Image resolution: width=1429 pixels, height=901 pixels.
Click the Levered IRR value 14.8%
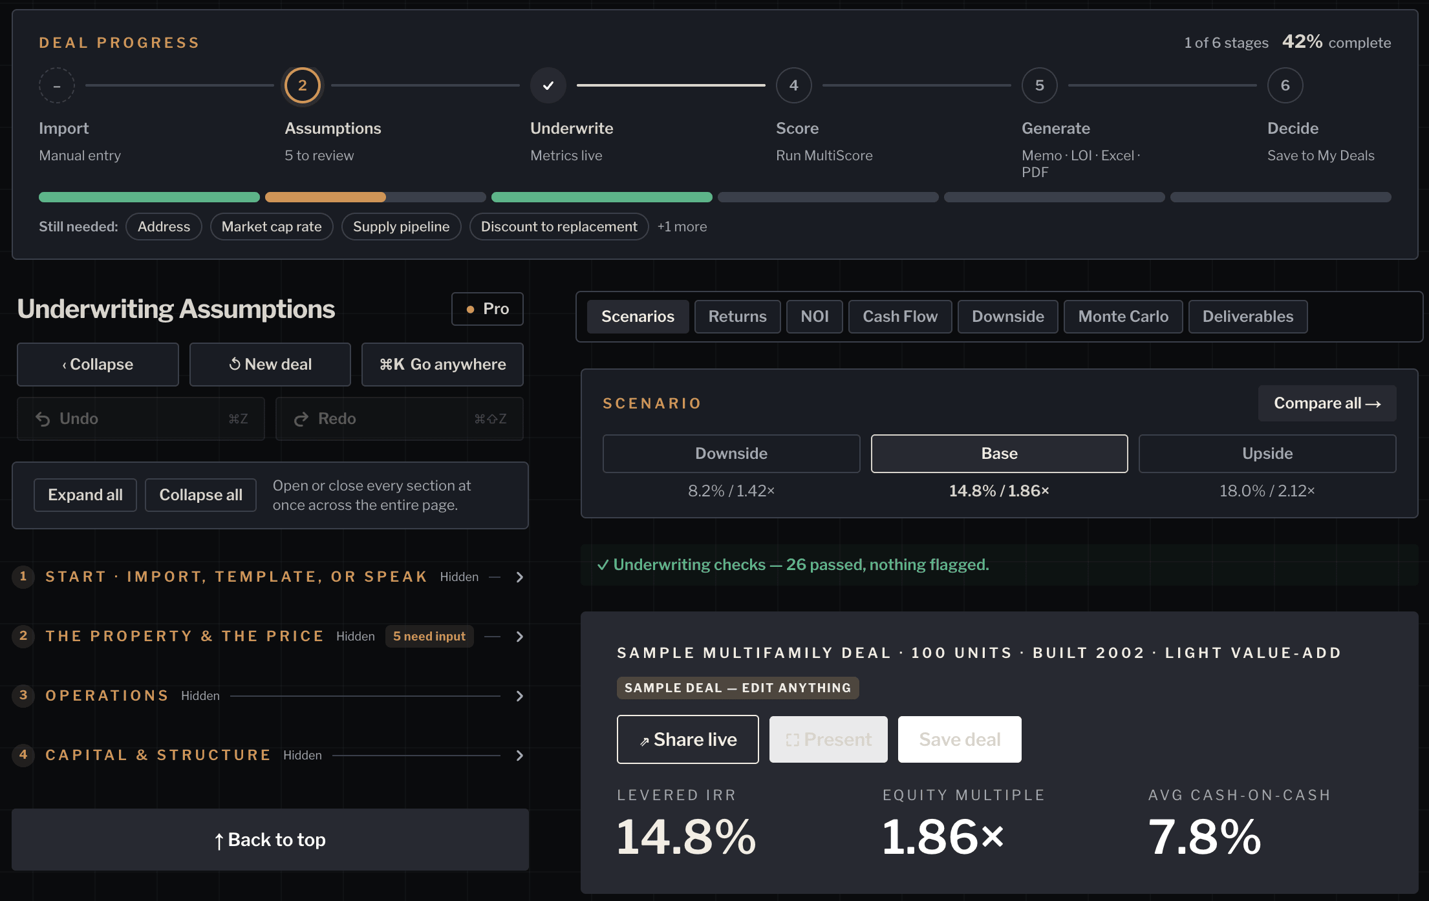pyautogui.click(x=686, y=837)
